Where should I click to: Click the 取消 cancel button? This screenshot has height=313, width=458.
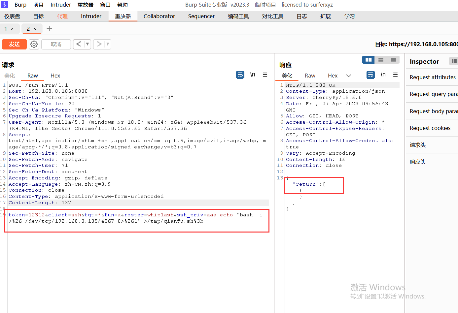(x=56, y=44)
